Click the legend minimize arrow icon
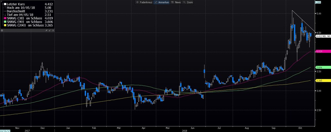 coord(50,30)
